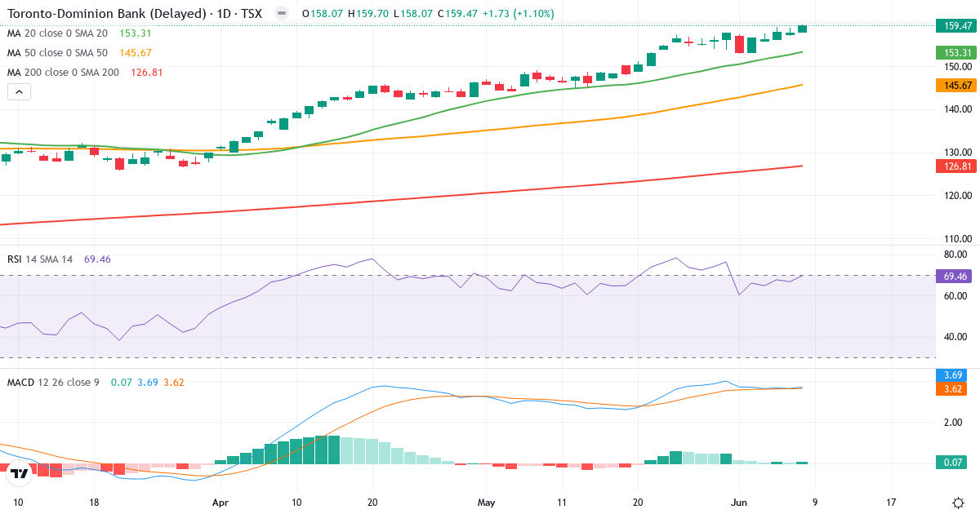Image resolution: width=980 pixels, height=514 pixels.
Task: Click the 17 date label on time axis
Action: 891,503
